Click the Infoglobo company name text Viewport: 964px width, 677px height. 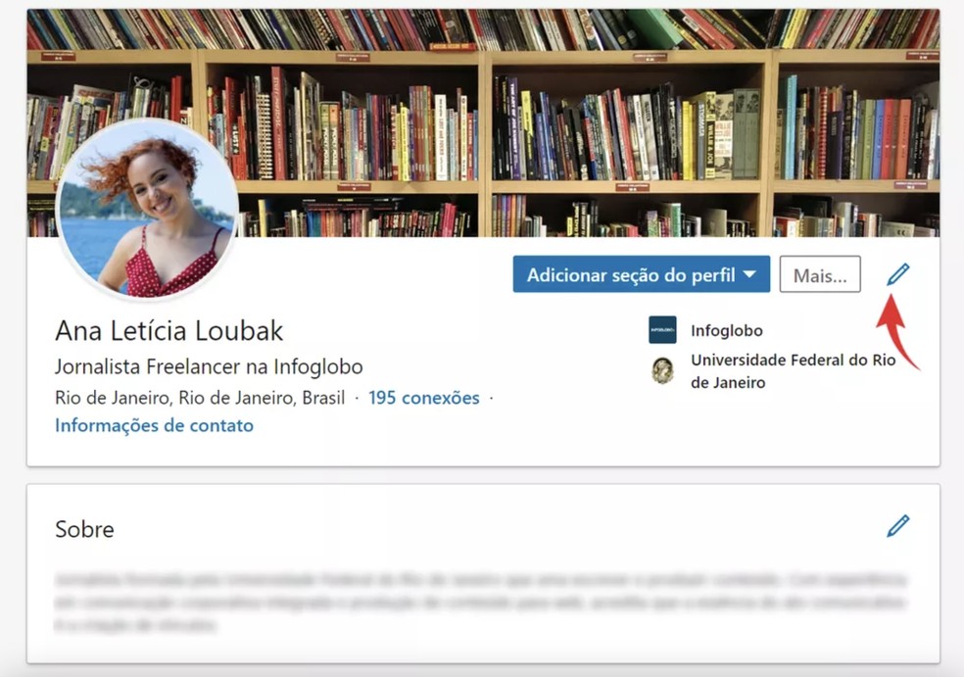tap(726, 330)
